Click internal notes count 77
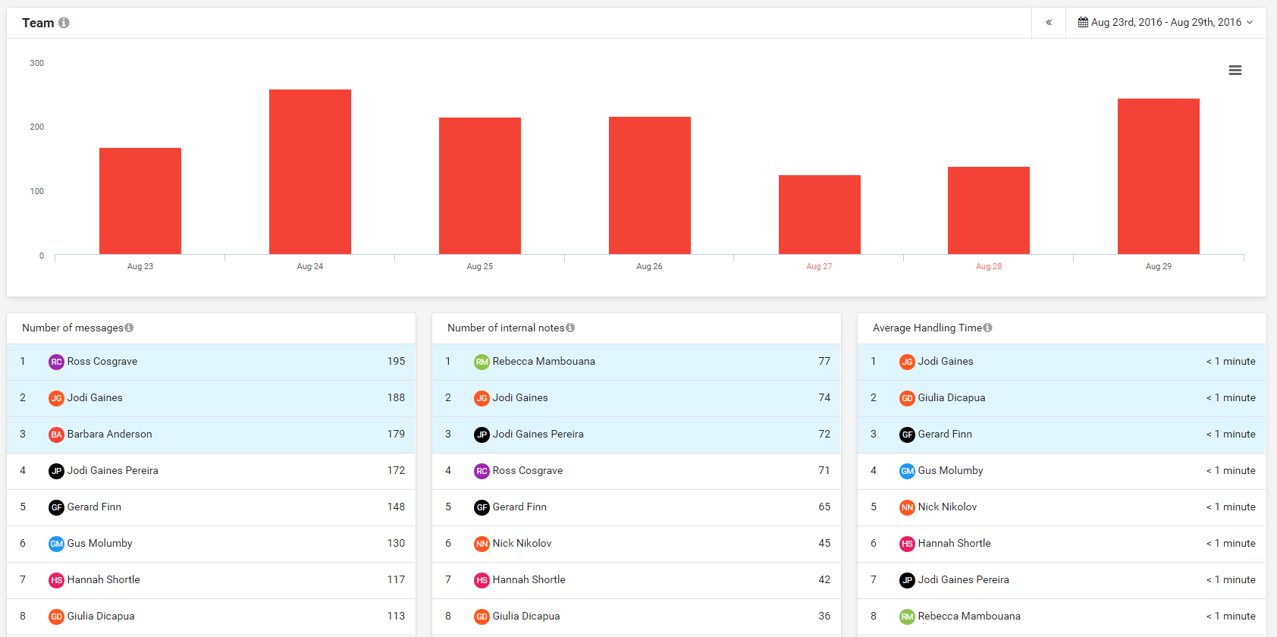 click(x=824, y=361)
